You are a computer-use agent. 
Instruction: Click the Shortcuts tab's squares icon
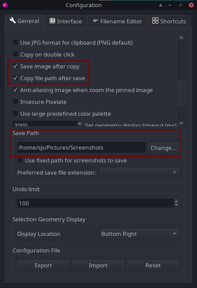tap(155, 21)
